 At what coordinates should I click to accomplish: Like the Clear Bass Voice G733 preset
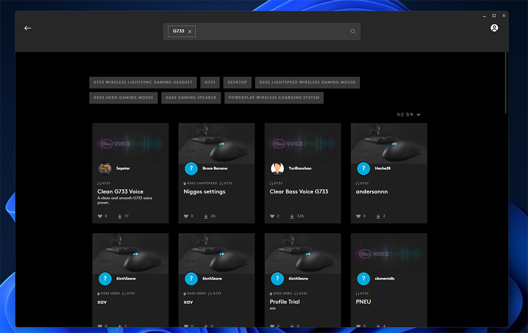click(272, 216)
